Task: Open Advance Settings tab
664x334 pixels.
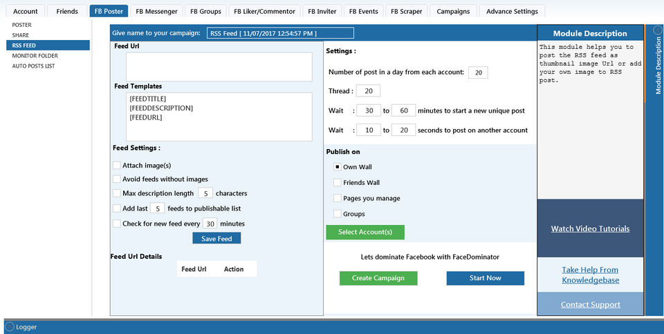Action: click(x=512, y=11)
